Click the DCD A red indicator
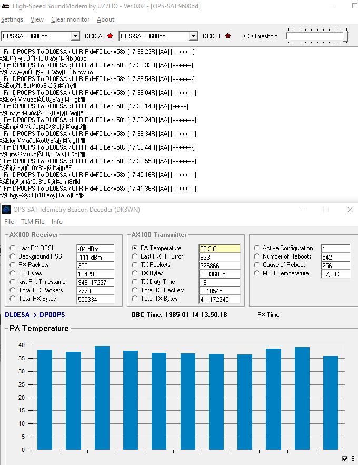 click(x=110, y=36)
